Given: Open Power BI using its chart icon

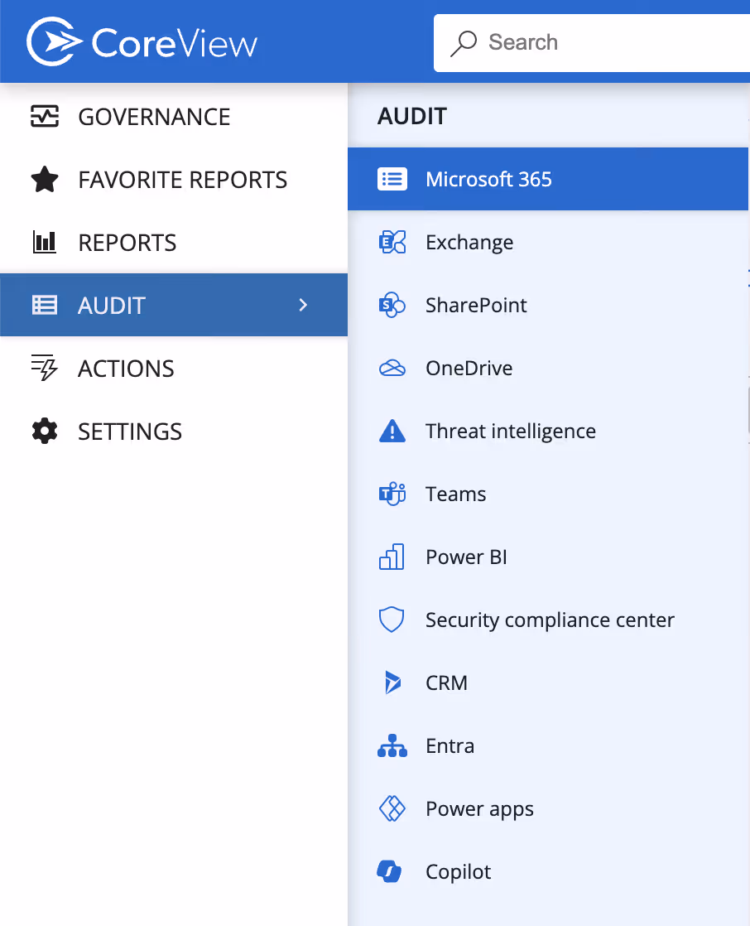Looking at the screenshot, I should [x=392, y=557].
